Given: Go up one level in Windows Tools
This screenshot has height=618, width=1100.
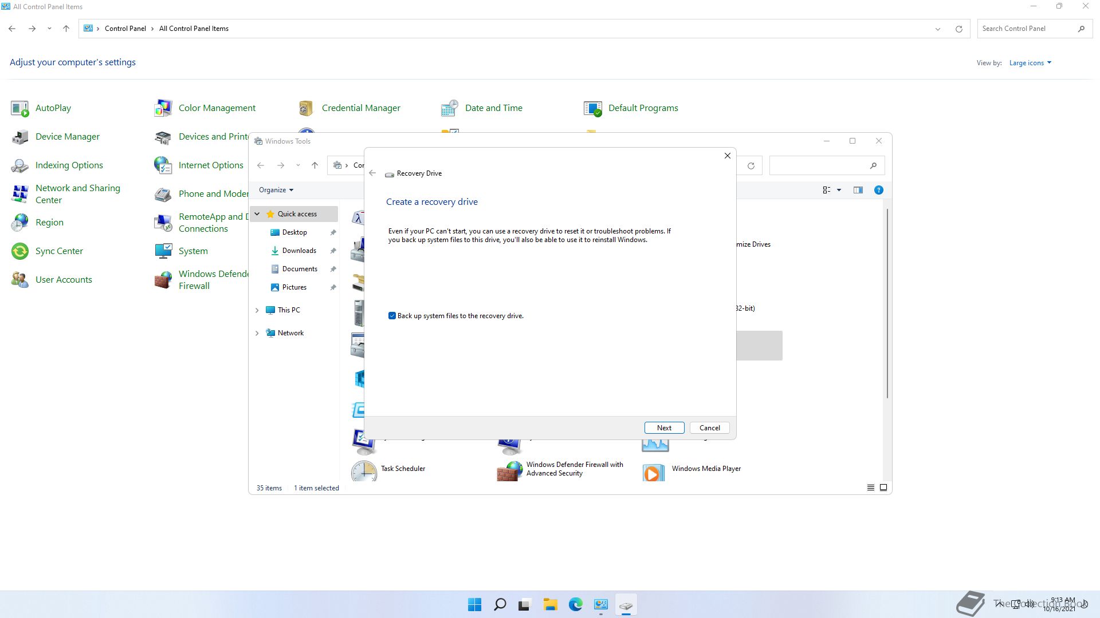Looking at the screenshot, I should pyautogui.click(x=315, y=165).
